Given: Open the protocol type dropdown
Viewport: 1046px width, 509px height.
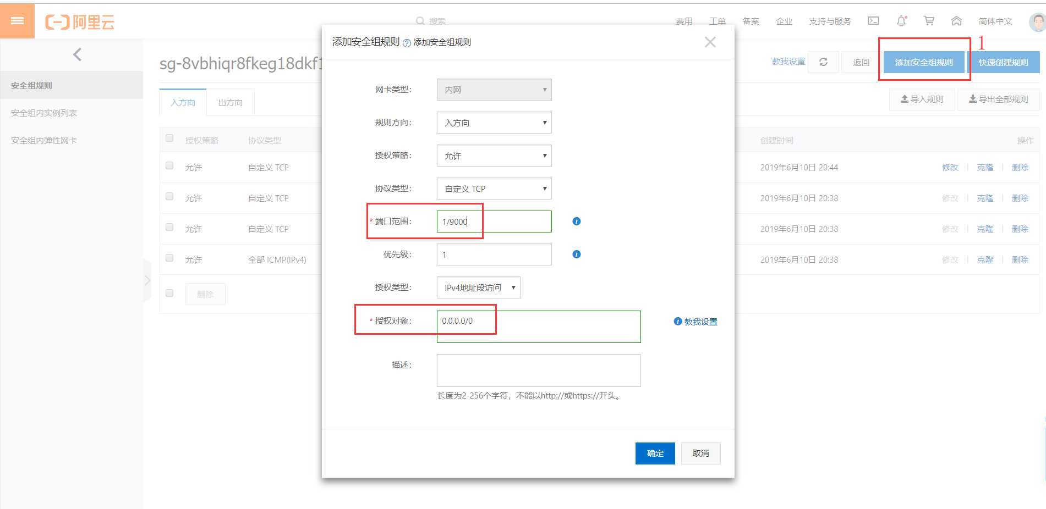Looking at the screenshot, I should point(494,189).
